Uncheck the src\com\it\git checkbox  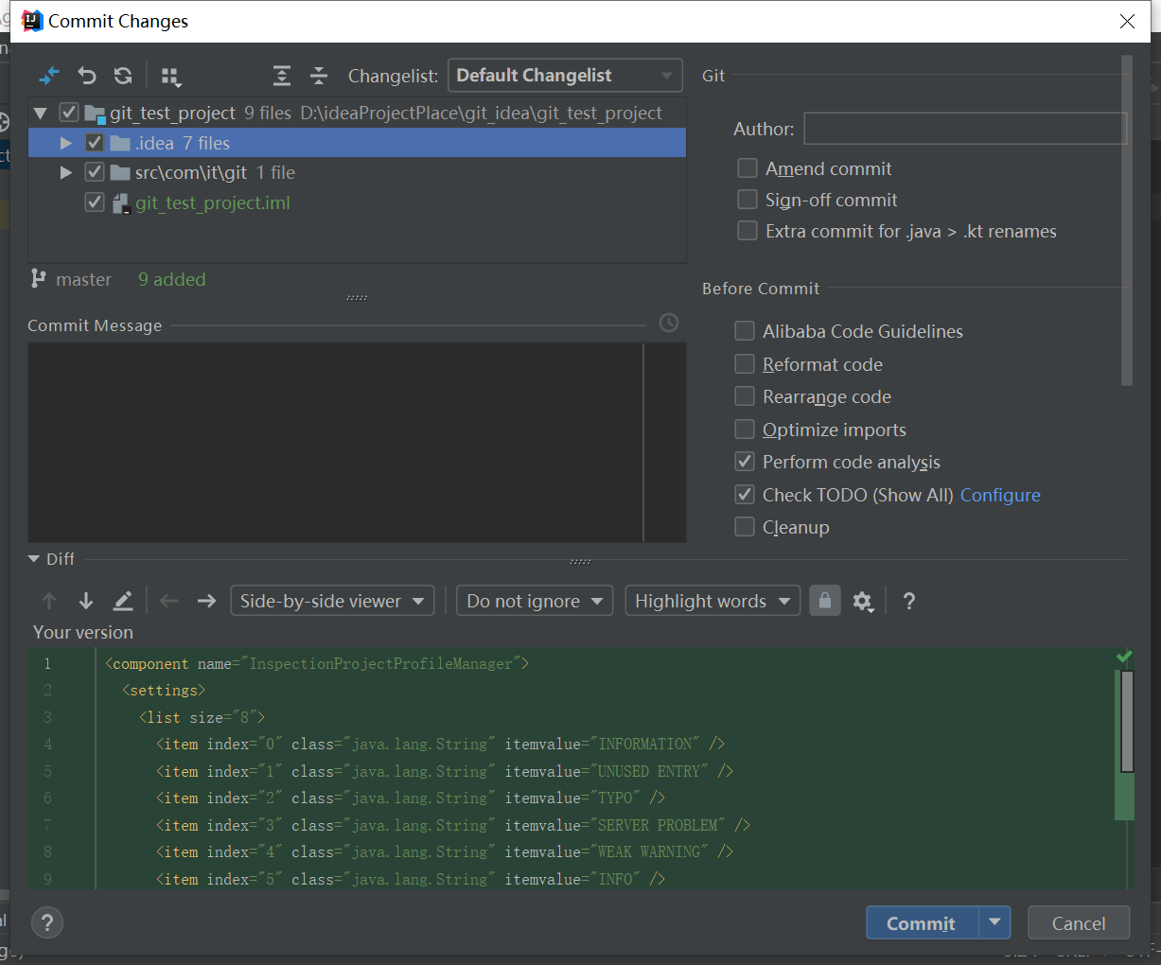[x=95, y=172]
